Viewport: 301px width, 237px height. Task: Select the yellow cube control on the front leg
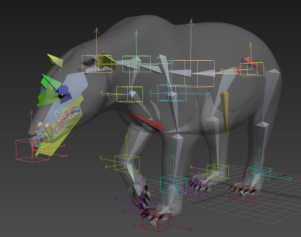(x=127, y=163)
